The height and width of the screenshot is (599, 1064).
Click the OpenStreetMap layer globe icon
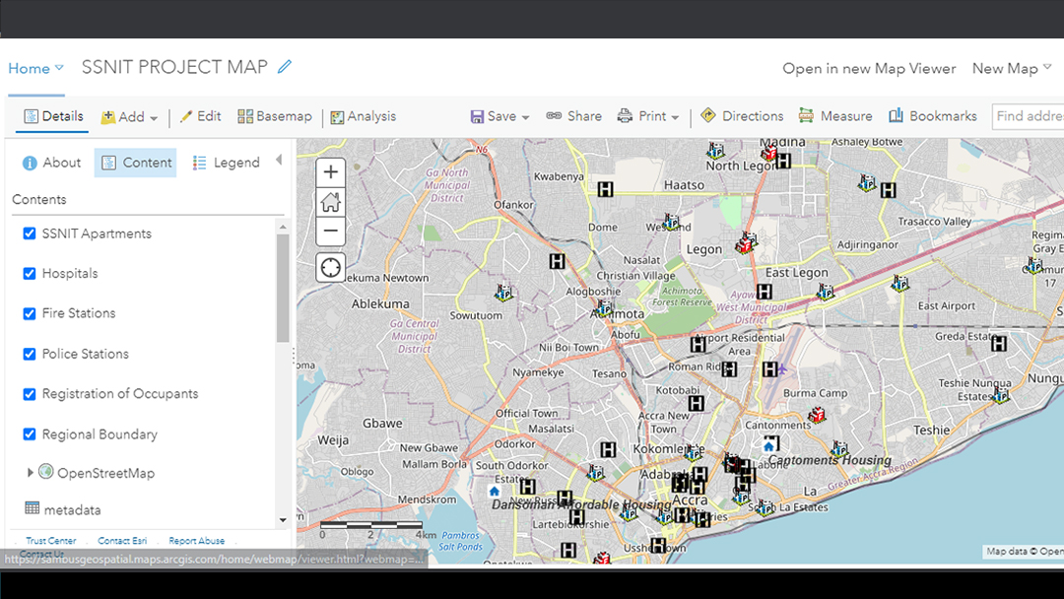45,471
